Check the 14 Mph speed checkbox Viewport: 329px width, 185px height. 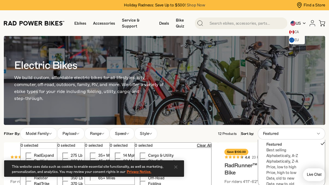(118, 155)
